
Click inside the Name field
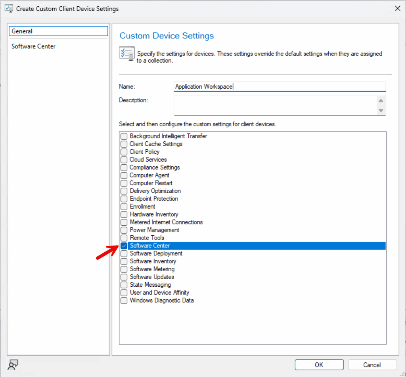278,86
